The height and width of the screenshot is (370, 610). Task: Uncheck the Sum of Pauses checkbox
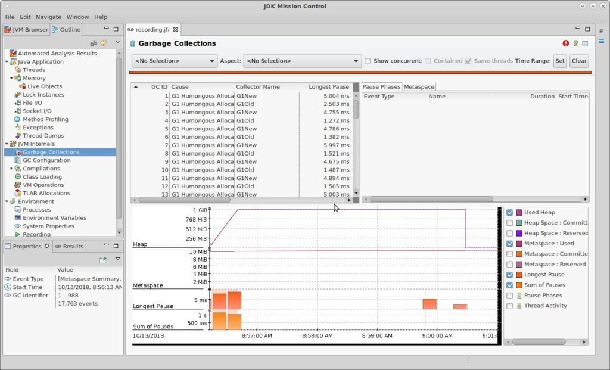pos(510,285)
